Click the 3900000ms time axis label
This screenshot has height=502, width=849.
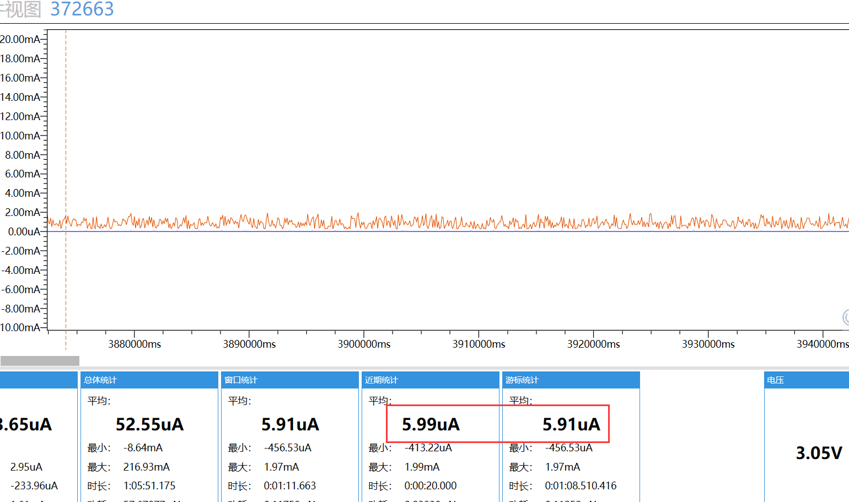(364, 344)
